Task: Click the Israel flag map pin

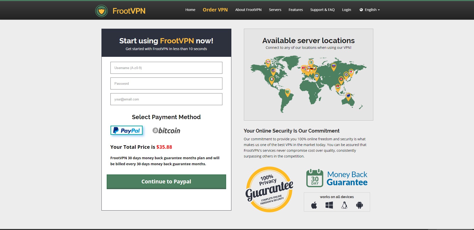Action: (x=317, y=77)
